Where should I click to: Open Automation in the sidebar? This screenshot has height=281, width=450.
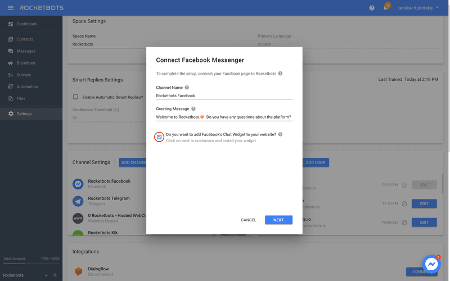[31, 87]
